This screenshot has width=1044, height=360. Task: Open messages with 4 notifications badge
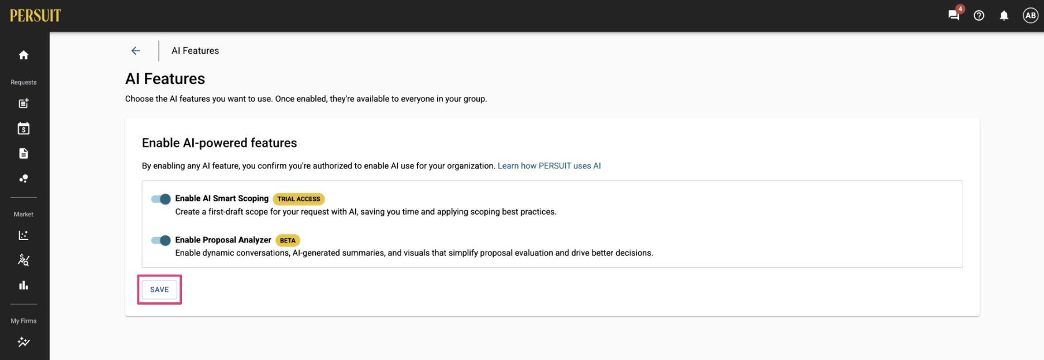[954, 14]
